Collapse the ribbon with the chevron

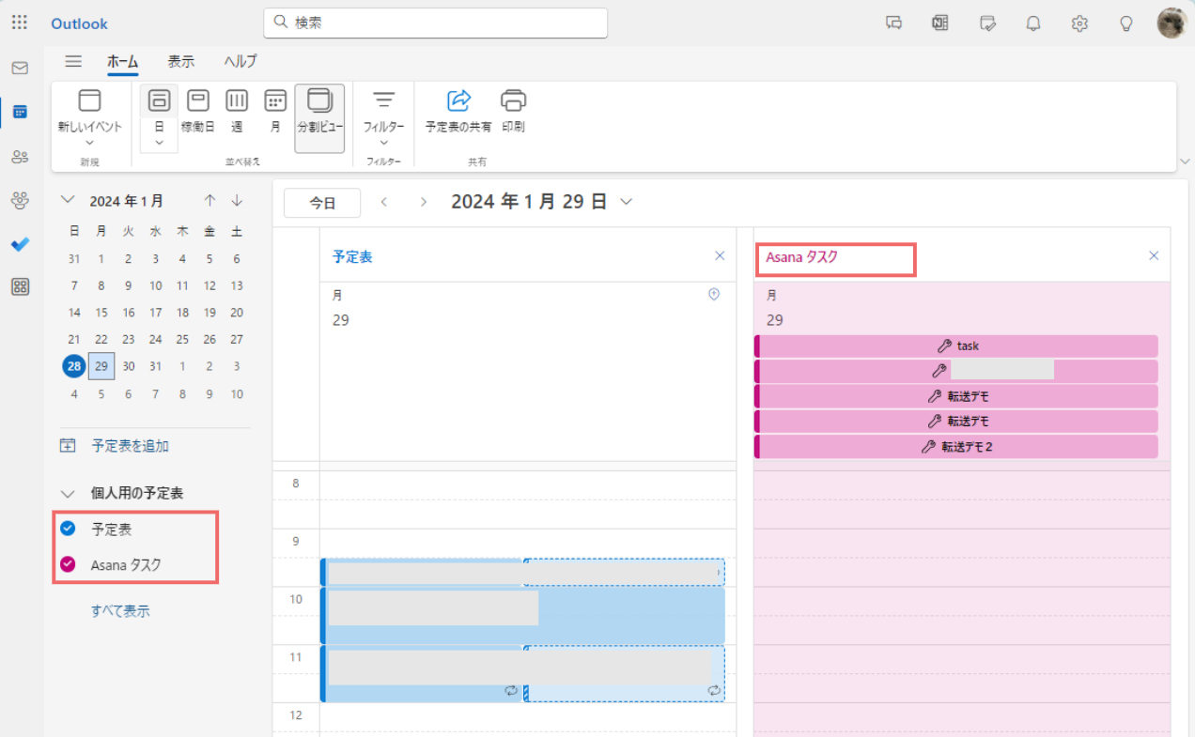tap(1187, 160)
